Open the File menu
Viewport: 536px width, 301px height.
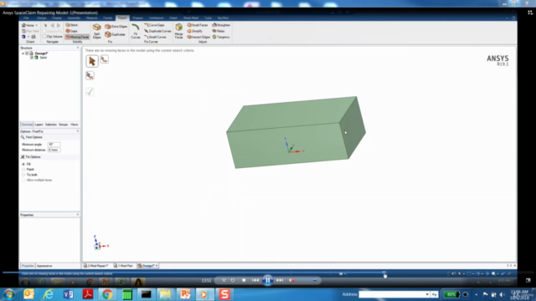click(x=26, y=18)
